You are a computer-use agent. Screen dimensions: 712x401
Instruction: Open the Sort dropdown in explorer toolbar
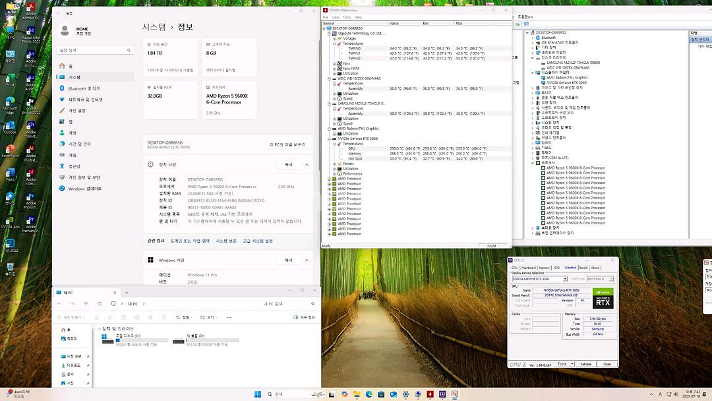(x=184, y=317)
